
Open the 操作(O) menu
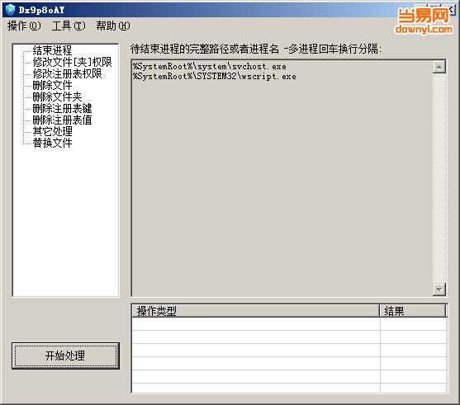point(24,26)
